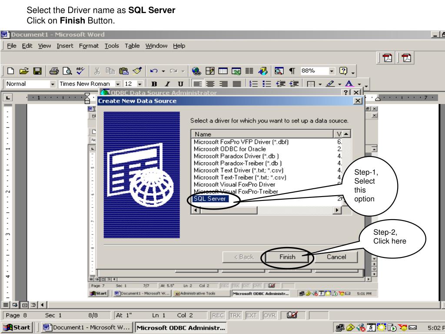Click the Print icon in Word toolbar
This screenshot has width=445, height=334.
(x=54, y=71)
